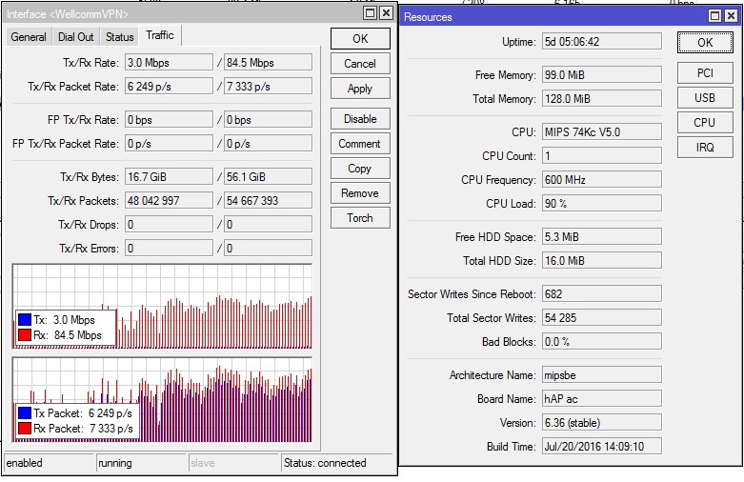Click the Rx Packet Rate field 7 333 p/s
This screenshot has width=744, height=482.
click(268, 87)
